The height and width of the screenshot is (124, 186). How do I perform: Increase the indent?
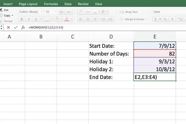[x=110, y=19]
